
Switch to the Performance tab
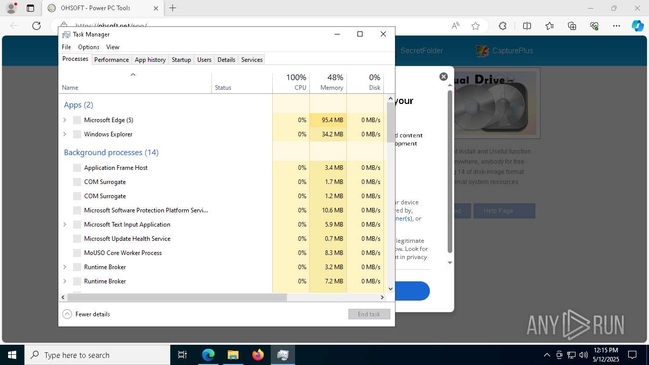coord(112,60)
